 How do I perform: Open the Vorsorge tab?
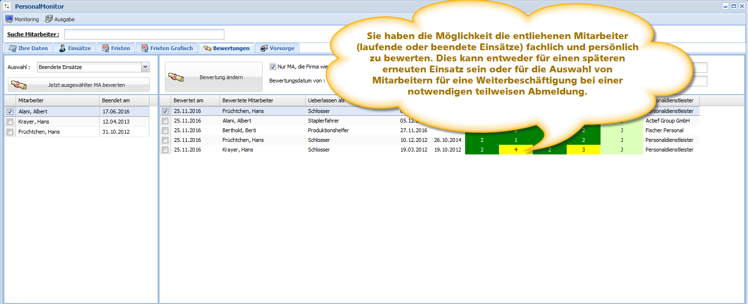pos(277,48)
